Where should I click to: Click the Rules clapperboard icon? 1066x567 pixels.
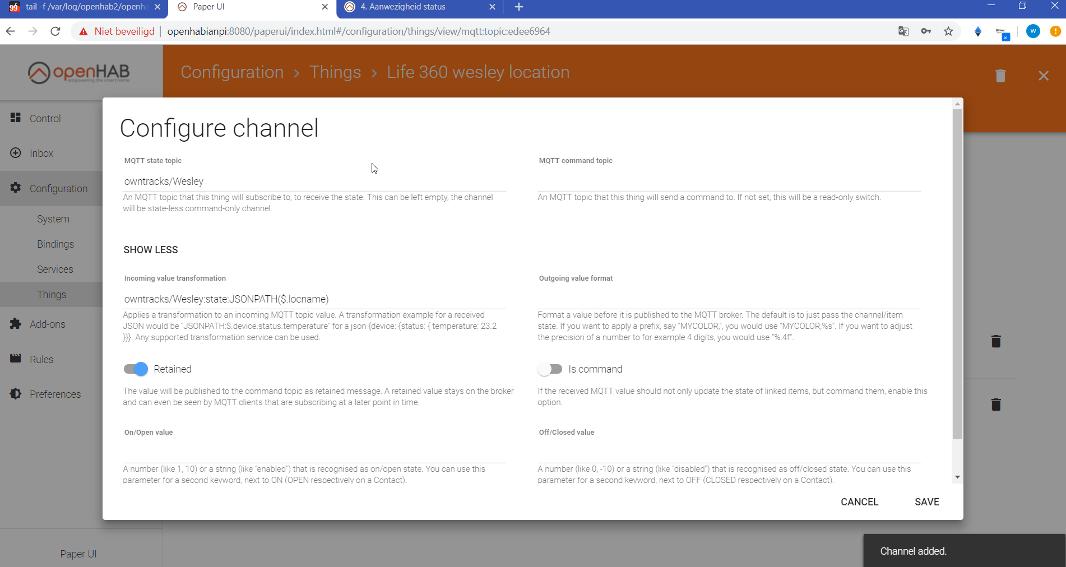(x=16, y=359)
